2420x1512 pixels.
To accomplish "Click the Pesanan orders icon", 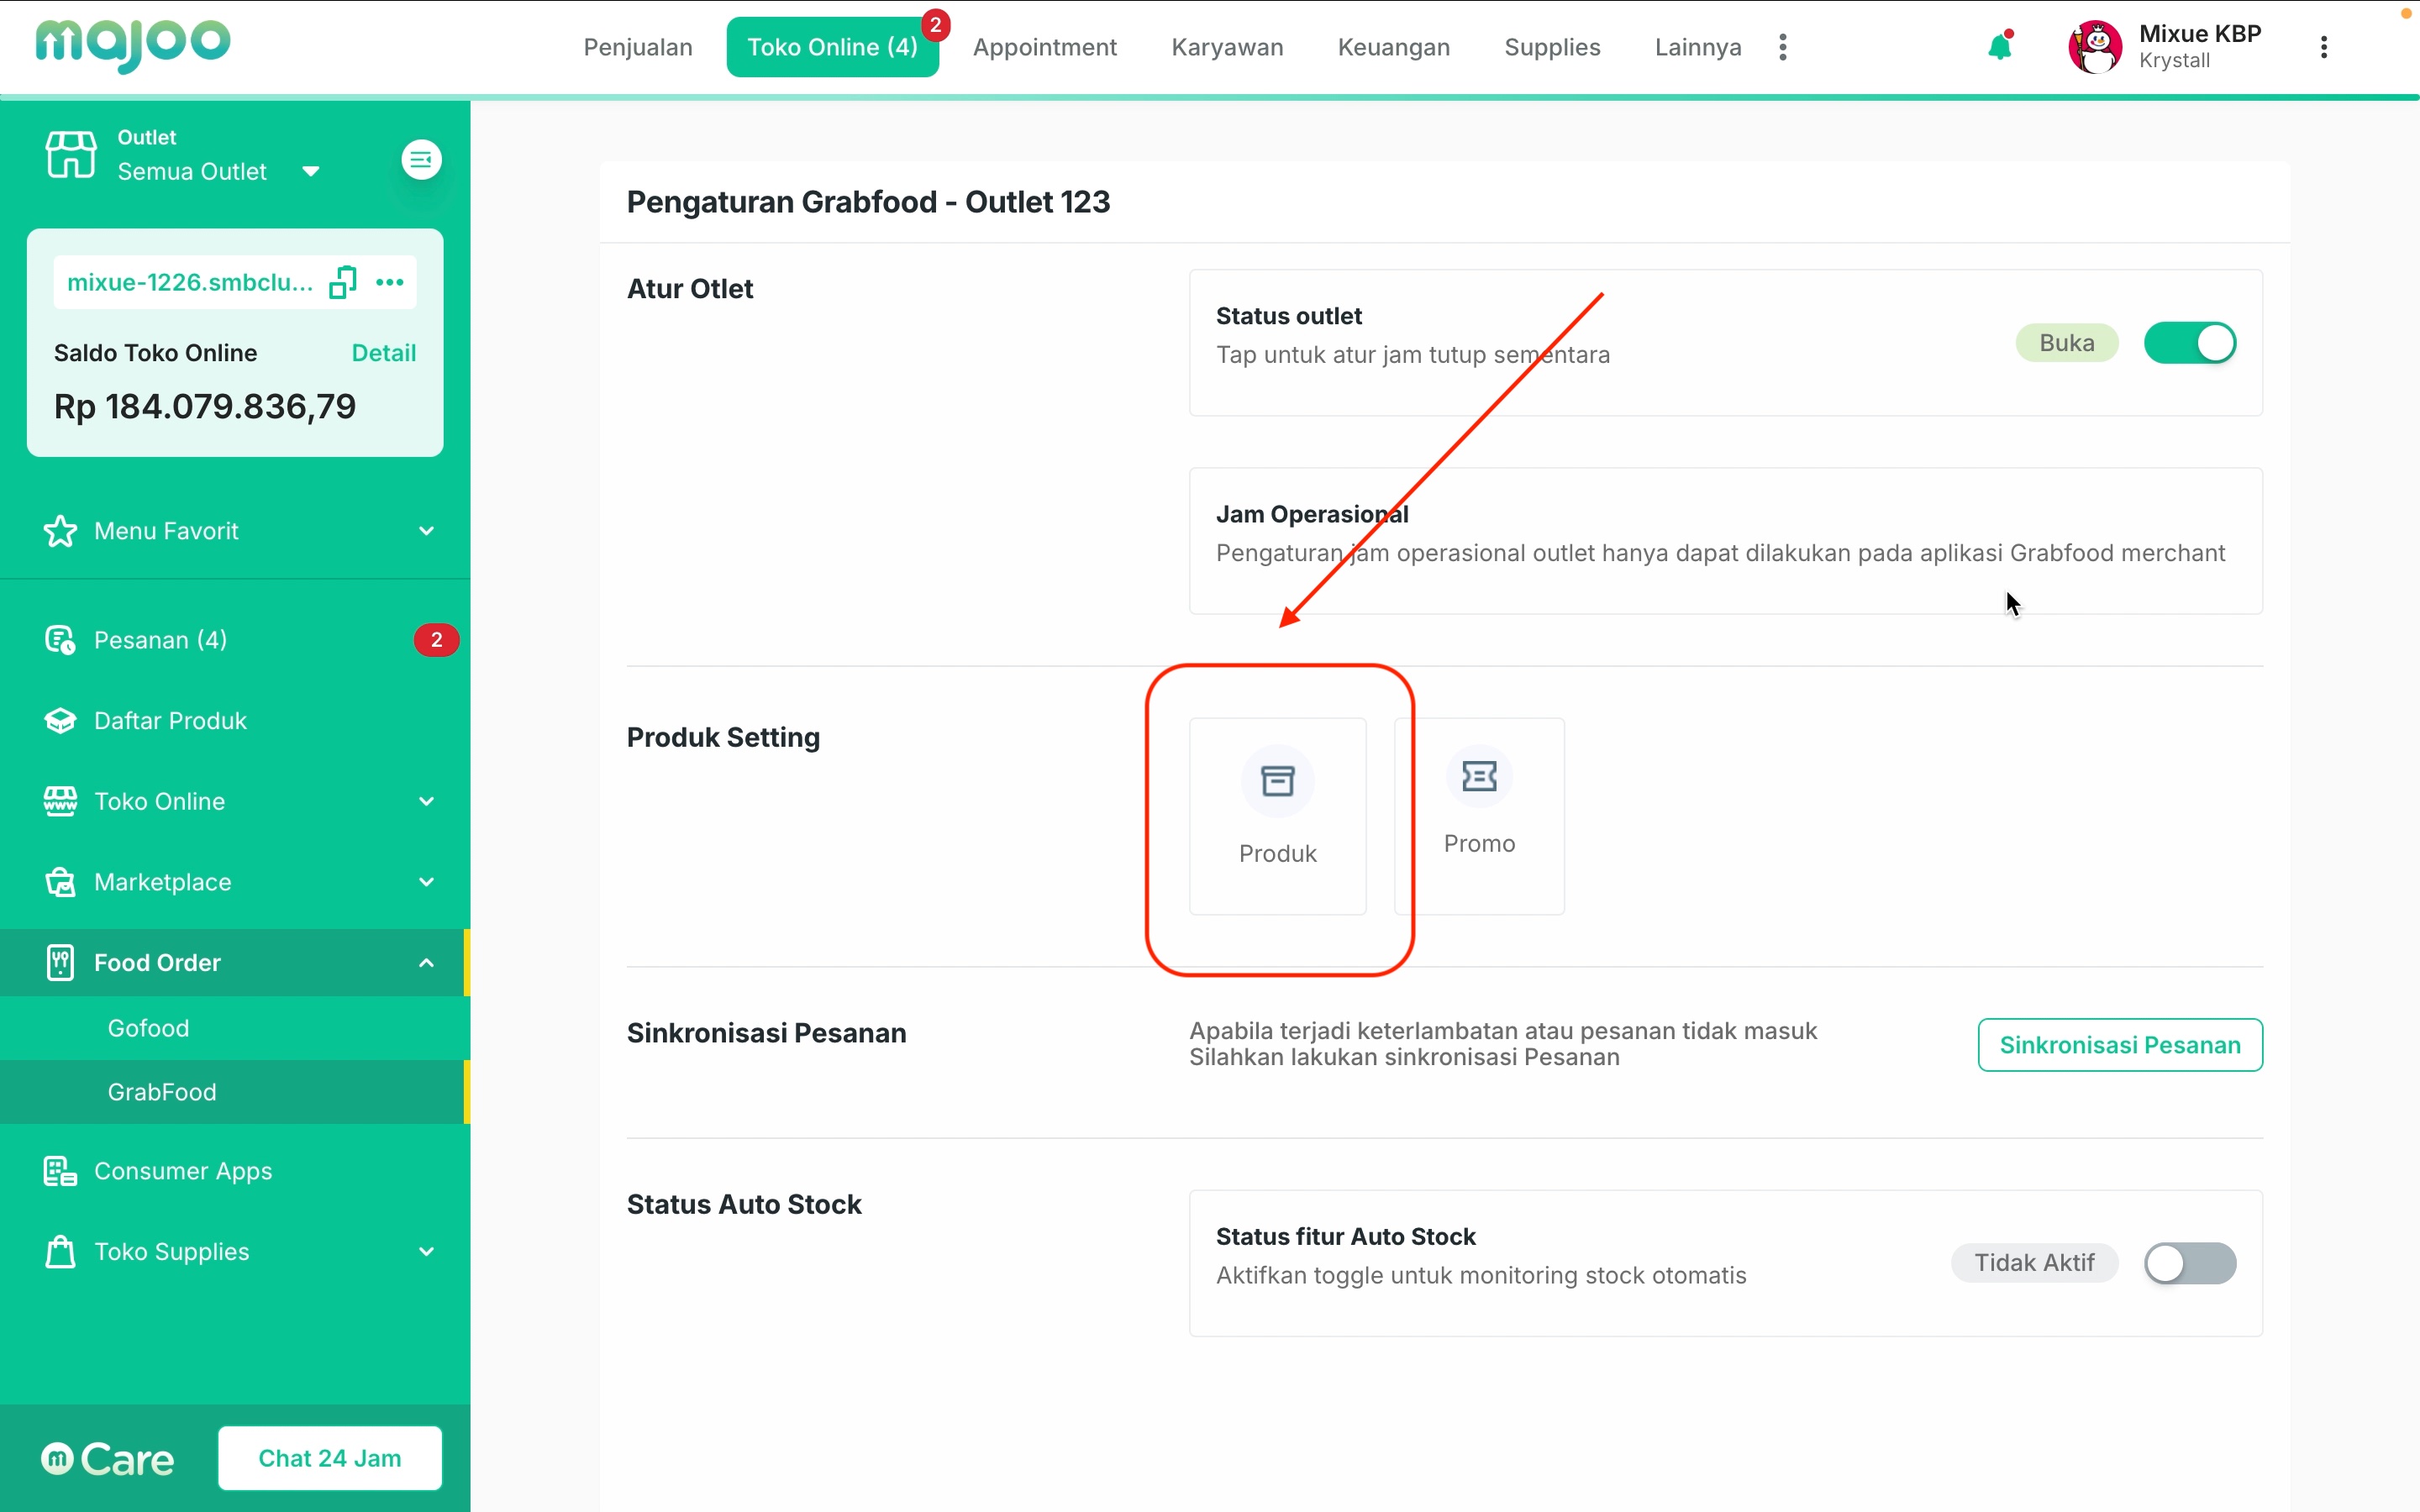I will click(x=60, y=640).
